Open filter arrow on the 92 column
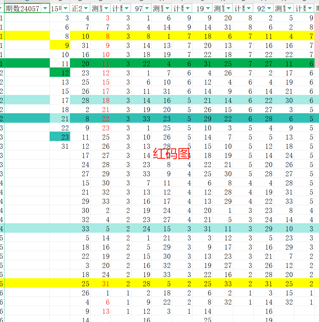The width and height of the screenshot is (319, 322). (x=269, y=9)
